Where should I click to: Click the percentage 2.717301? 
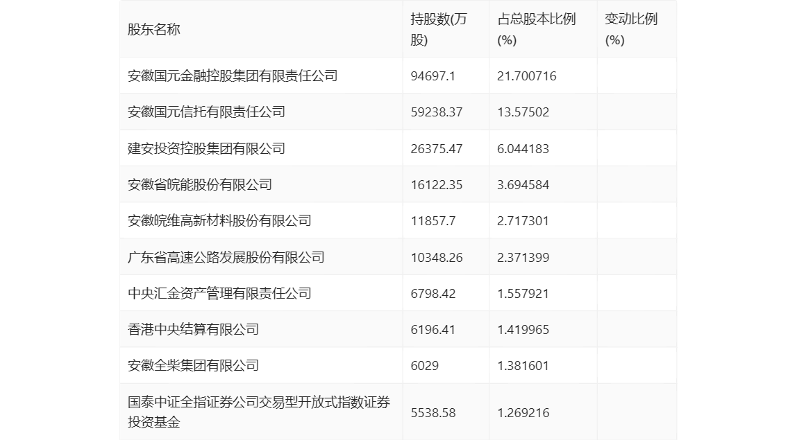523,221
